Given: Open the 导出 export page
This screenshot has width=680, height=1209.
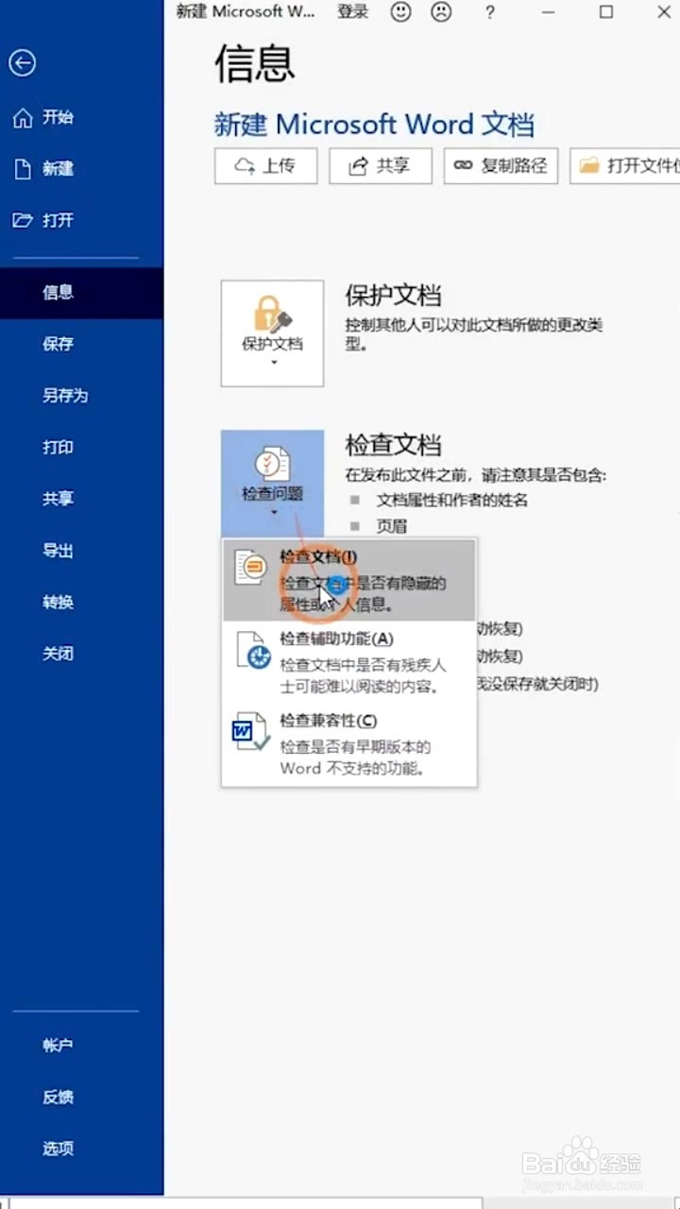Looking at the screenshot, I should 81,551.
